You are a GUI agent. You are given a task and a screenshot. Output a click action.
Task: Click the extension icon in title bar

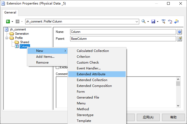(3, 3)
